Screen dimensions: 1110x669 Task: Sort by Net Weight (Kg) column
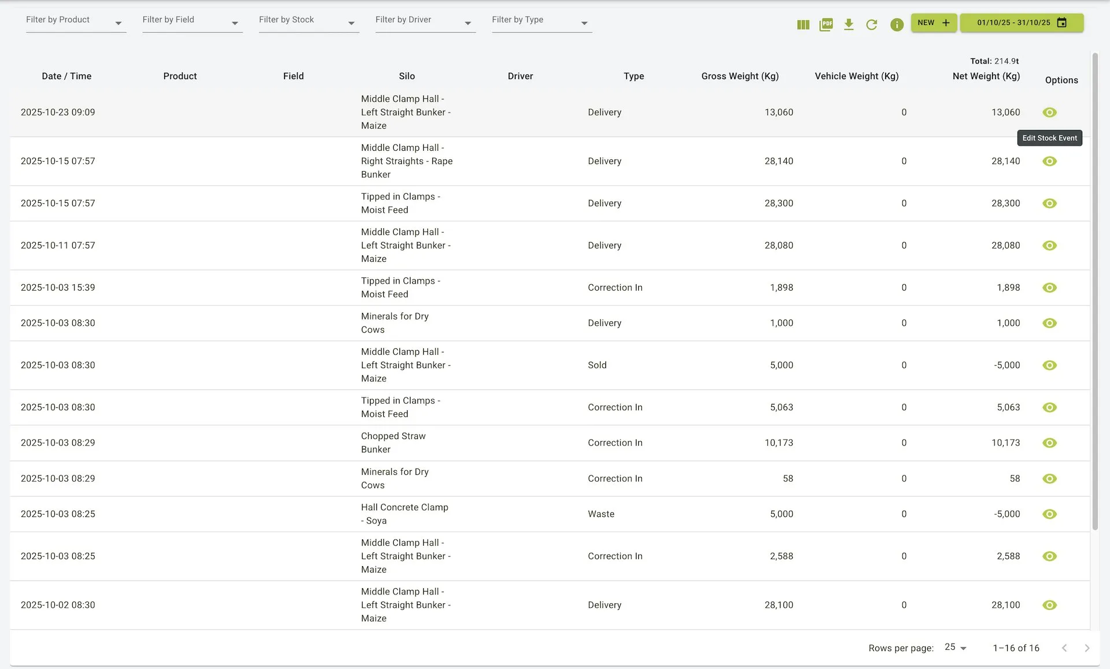tap(986, 76)
